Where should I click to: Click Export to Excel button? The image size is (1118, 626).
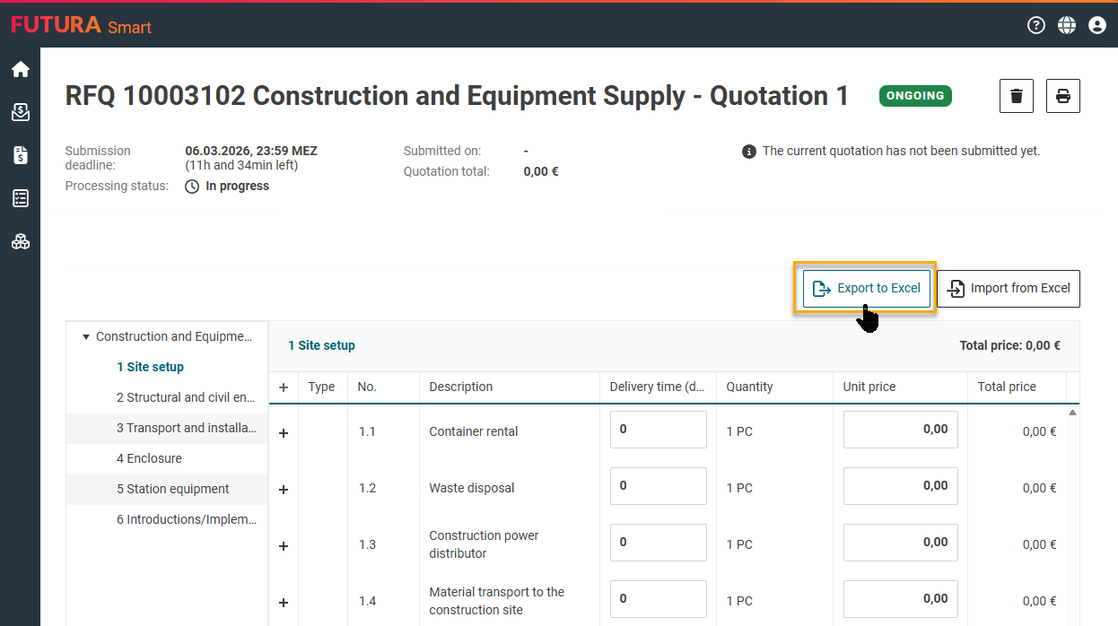click(866, 289)
